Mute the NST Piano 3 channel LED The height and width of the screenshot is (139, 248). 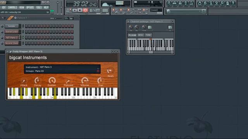pyautogui.click(x=2, y=37)
